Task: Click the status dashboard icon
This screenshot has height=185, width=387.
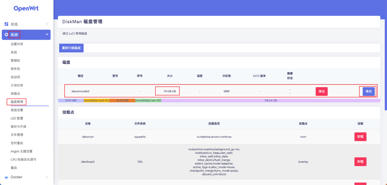Action: click(7, 24)
